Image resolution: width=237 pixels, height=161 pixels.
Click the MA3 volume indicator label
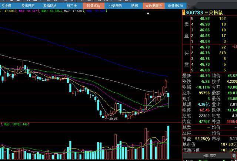click(16, 124)
